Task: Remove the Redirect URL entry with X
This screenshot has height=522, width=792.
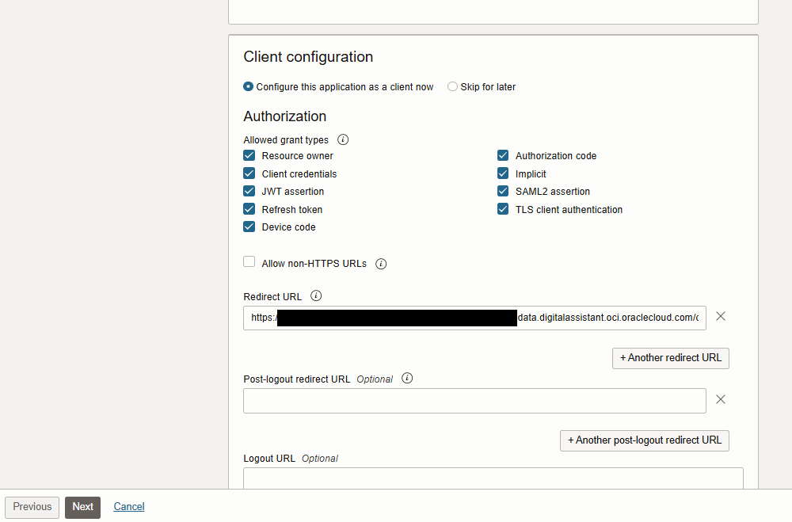Action: click(x=721, y=317)
